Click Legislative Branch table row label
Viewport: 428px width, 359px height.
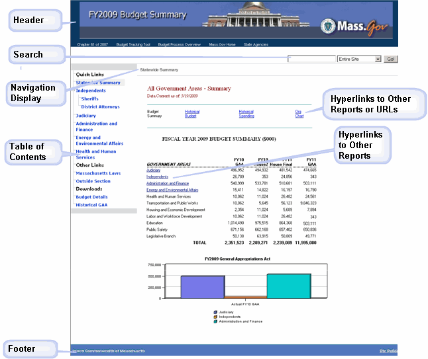click(161, 236)
